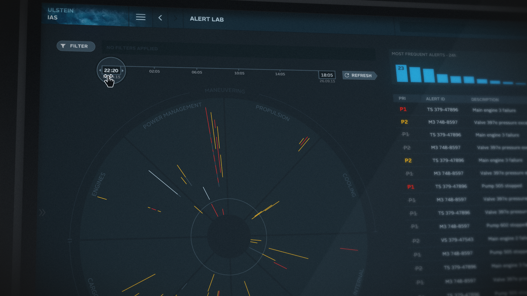Click the ULSTEIN IAS logo
The image size is (527, 296).
(x=61, y=14)
